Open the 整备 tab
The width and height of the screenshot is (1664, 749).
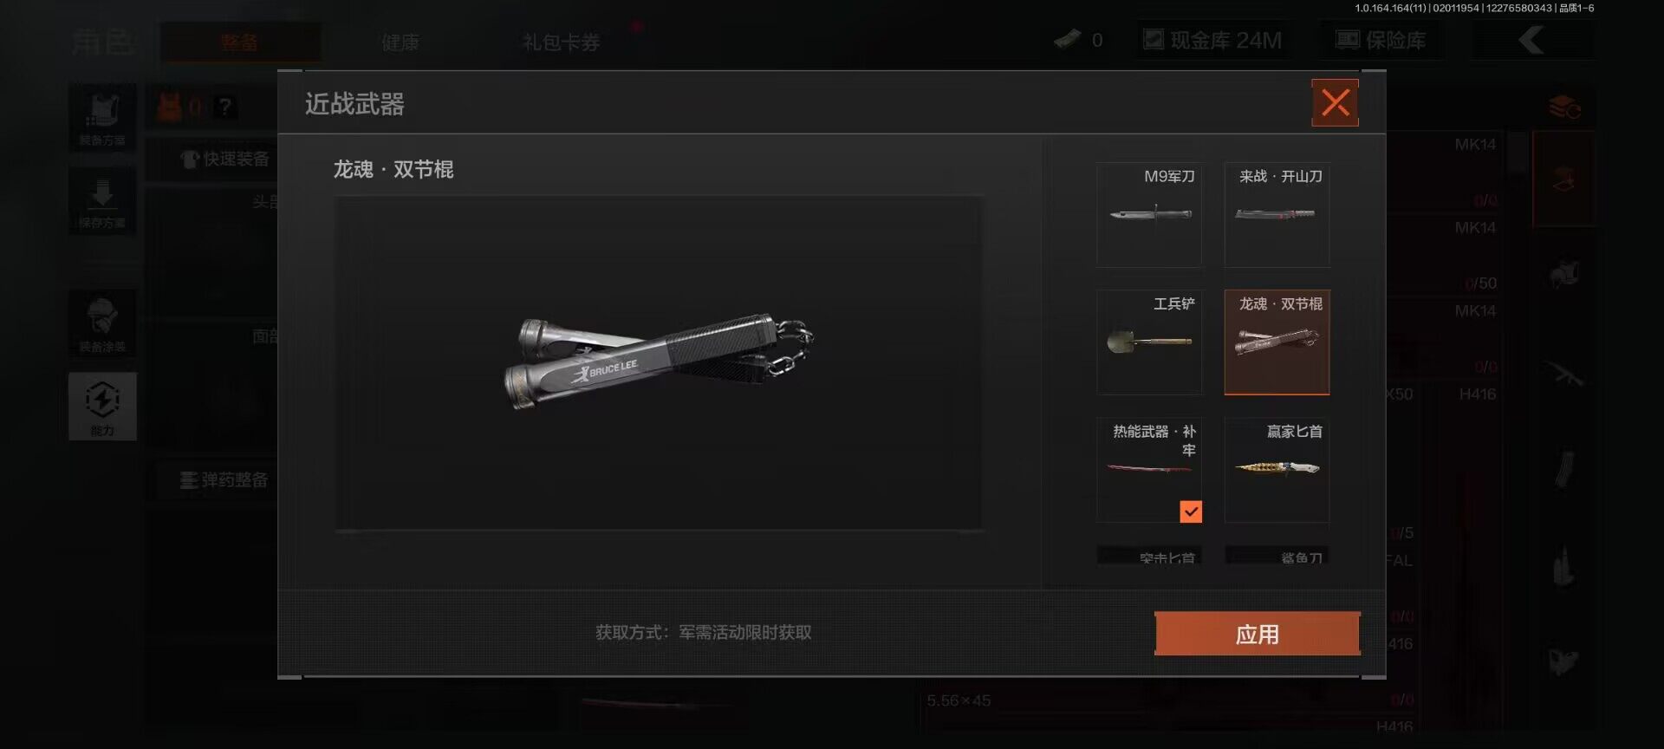[x=240, y=42]
